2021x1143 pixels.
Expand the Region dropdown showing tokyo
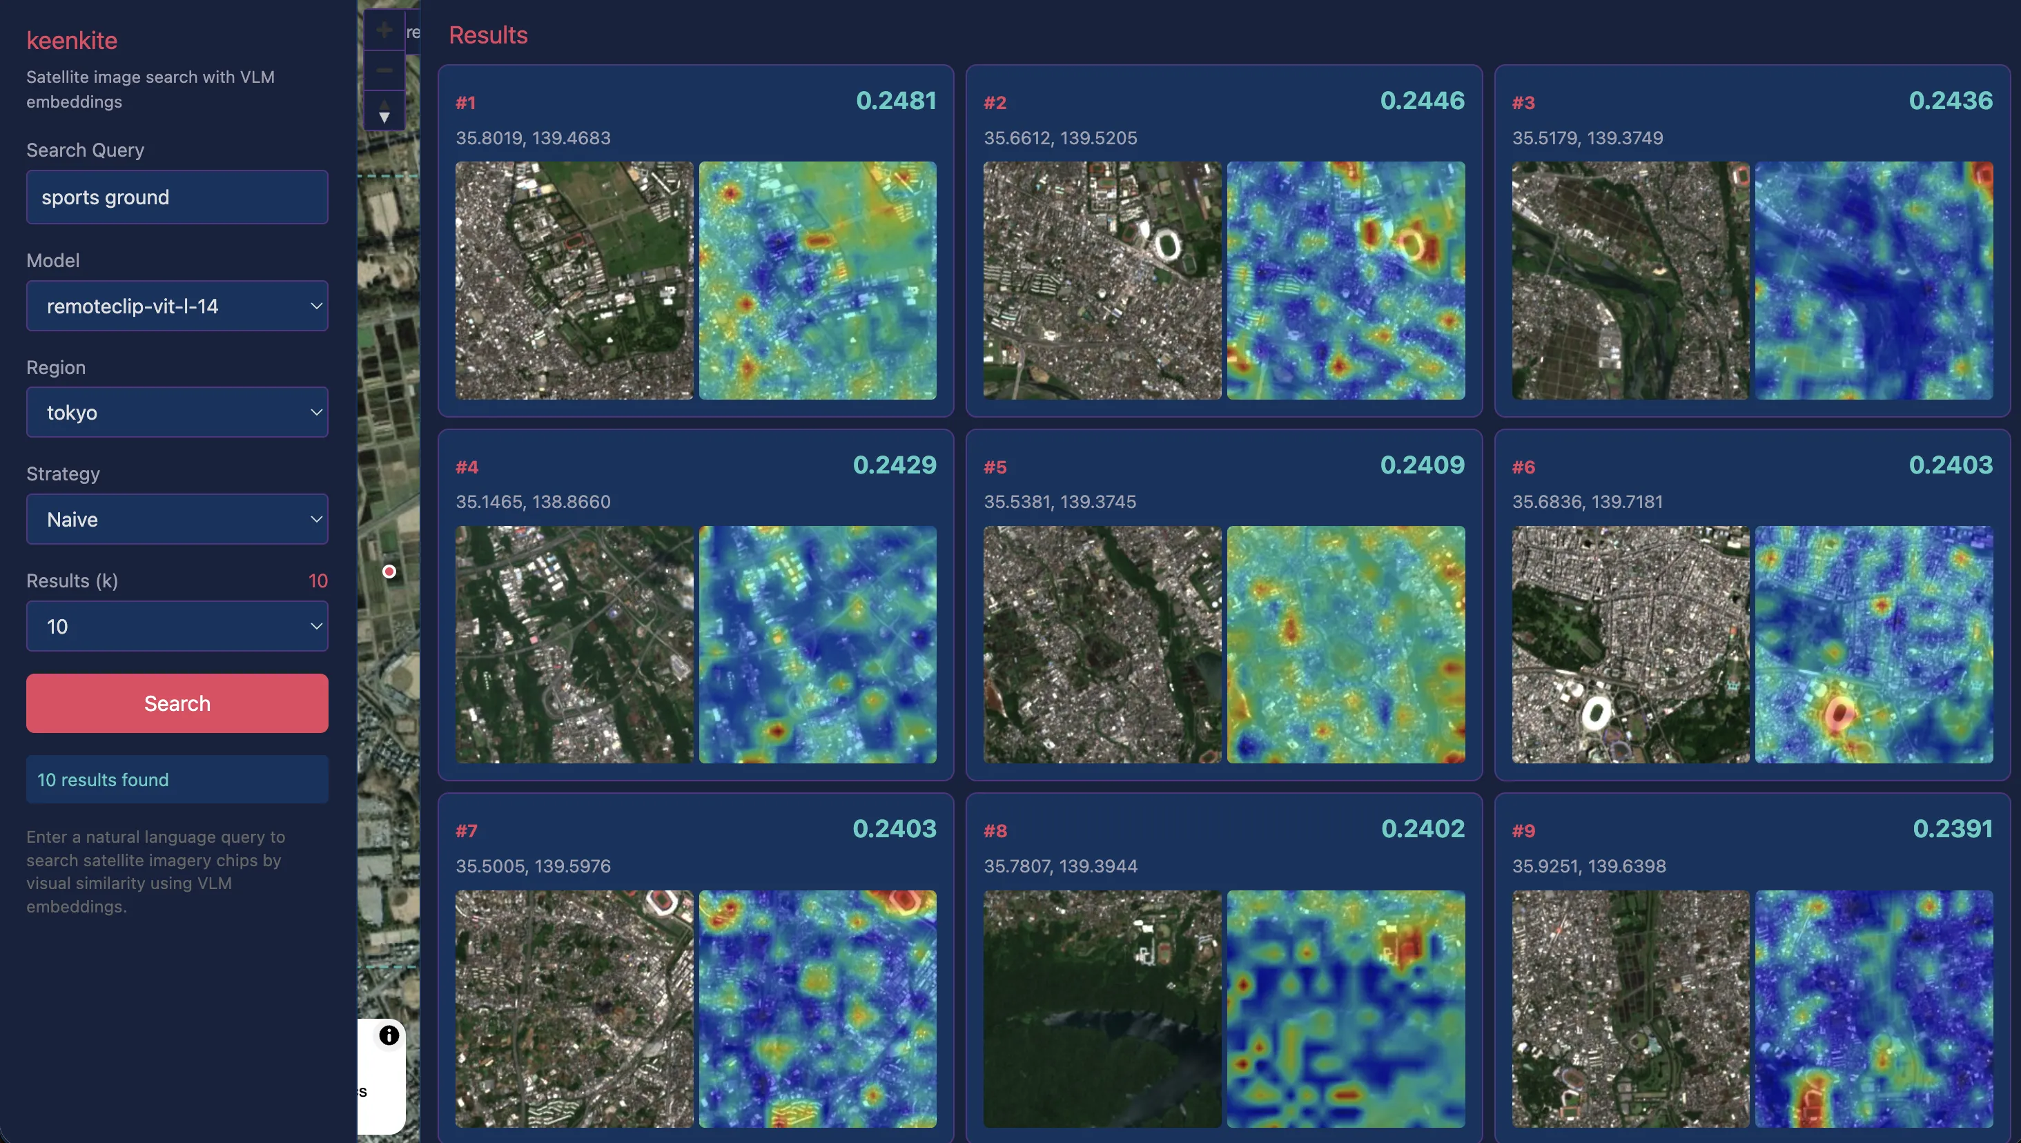click(177, 412)
